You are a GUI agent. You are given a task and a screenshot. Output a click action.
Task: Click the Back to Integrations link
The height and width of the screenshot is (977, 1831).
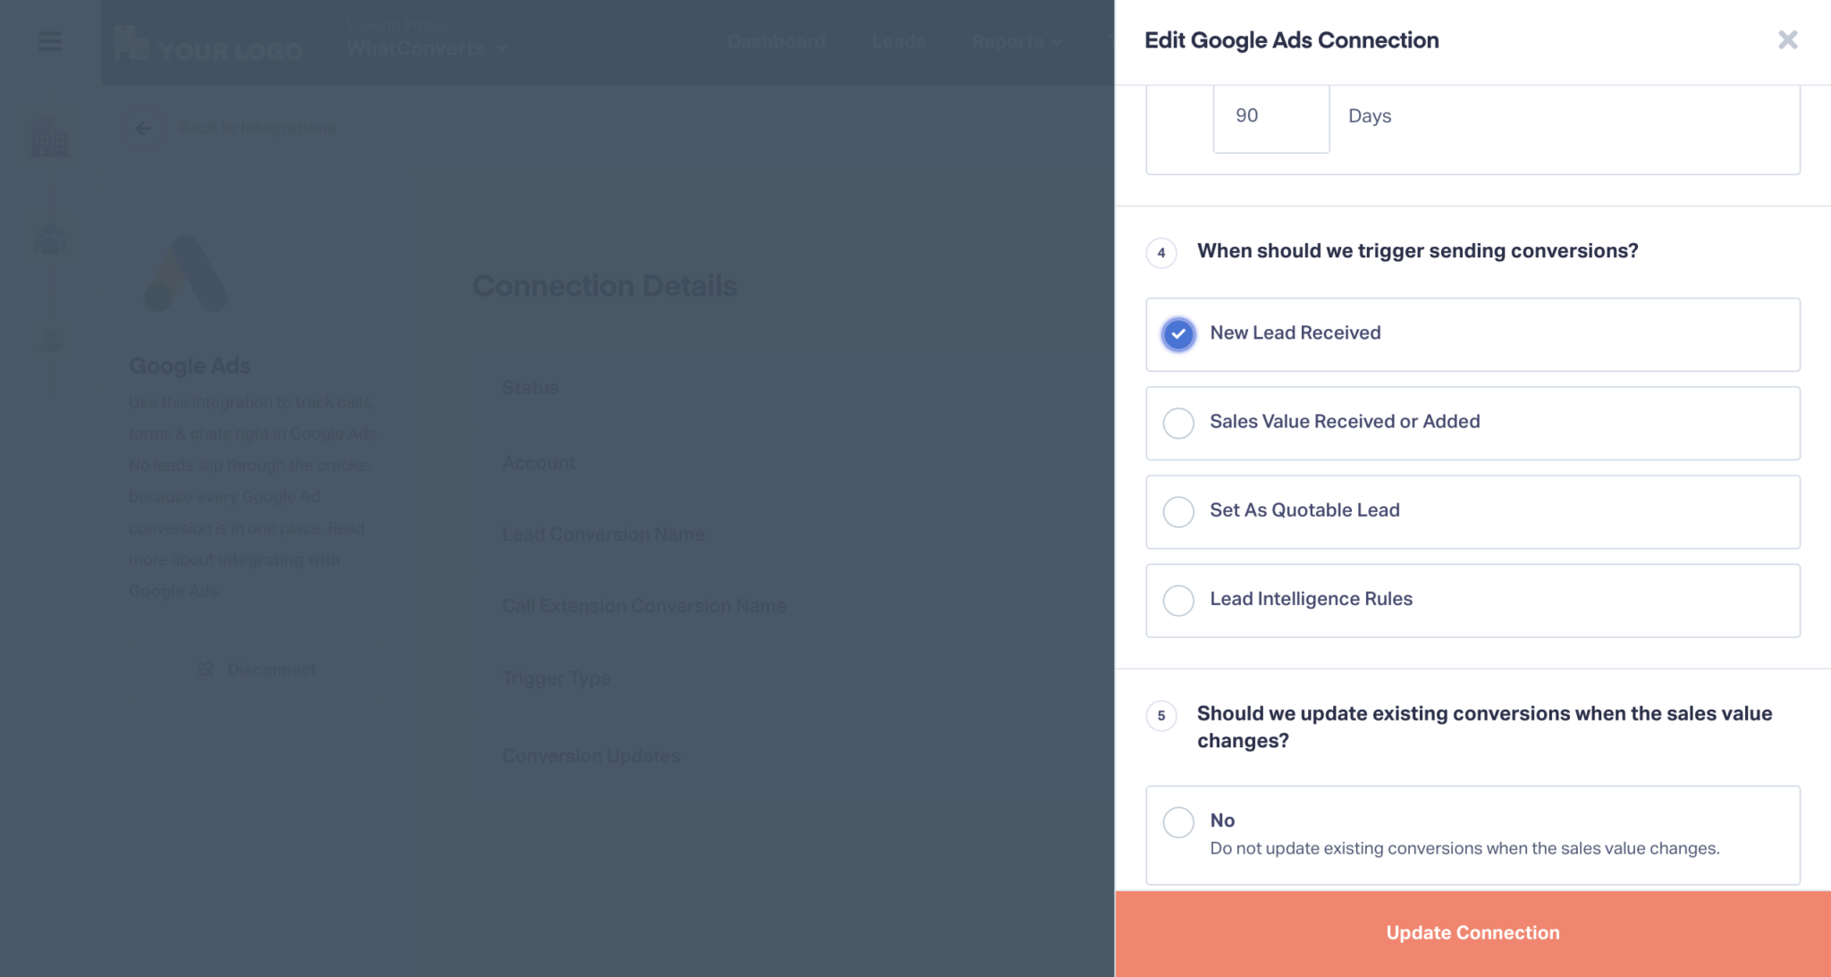(258, 127)
